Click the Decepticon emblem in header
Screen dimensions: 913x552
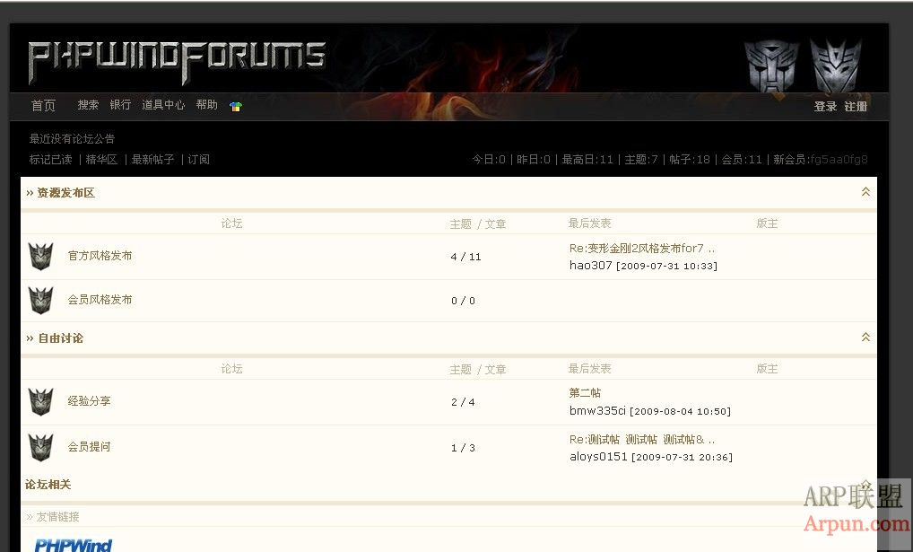836,66
